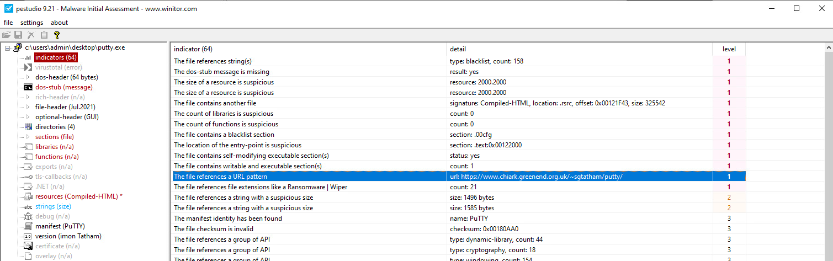Viewport: 833px width, 261px height.
Task: Collapse the putty.exe root tree node
Action: (x=8, y=48)
